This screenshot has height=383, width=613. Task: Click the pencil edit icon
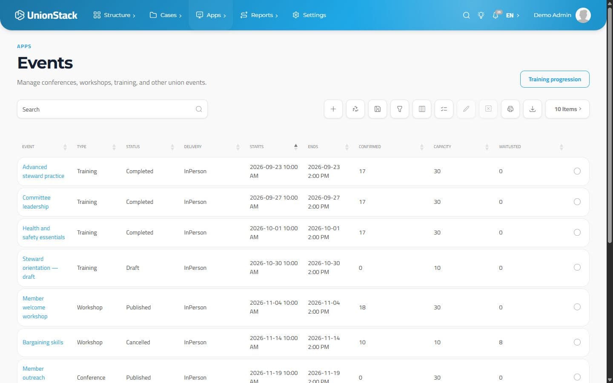(x=466, y=109)
